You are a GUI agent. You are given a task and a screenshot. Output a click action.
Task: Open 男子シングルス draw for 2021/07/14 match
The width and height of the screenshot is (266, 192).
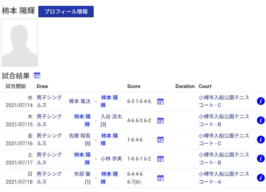[x=49, y=101]
